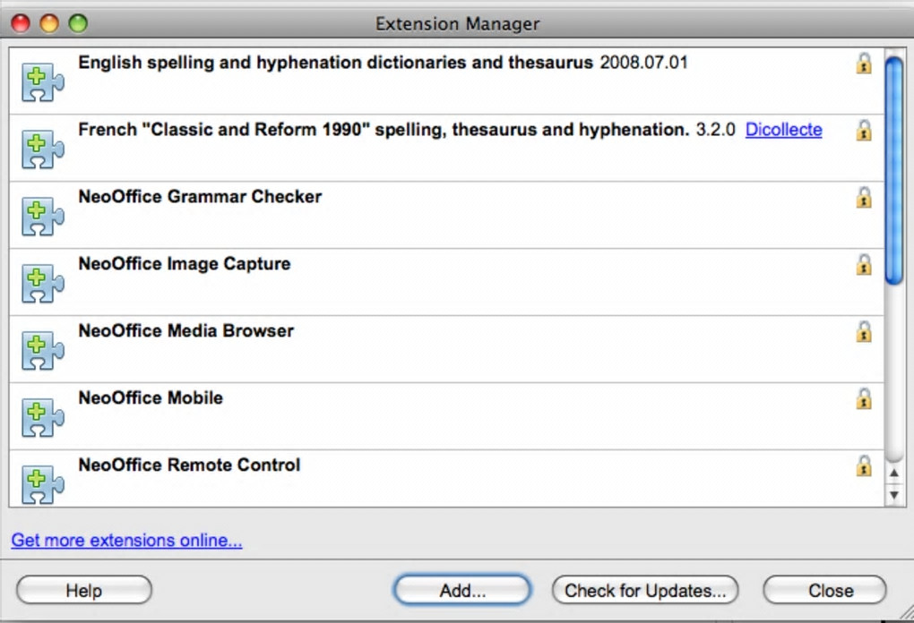Click the scroll down arrow of extension list
This screenshot has width=914, height=623.
[x=893, y=494]
